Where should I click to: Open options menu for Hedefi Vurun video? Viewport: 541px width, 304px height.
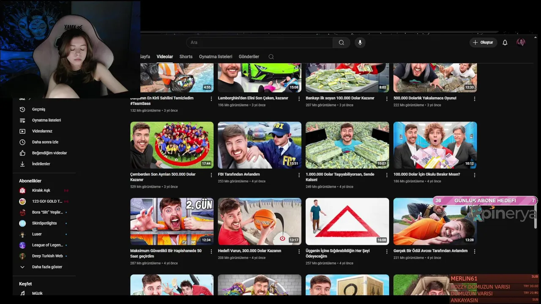coord(299,251)
